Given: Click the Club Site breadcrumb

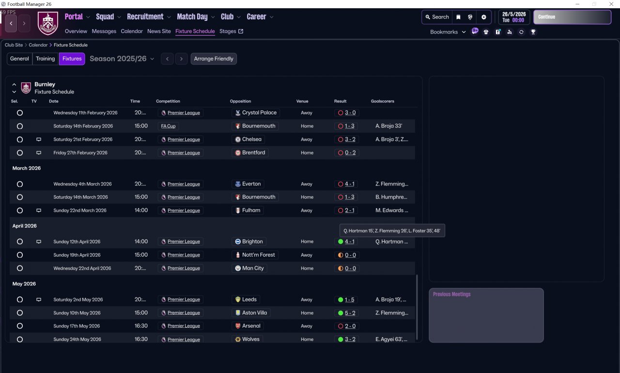Looking at the screenshot, I should (x=14, y=45).
